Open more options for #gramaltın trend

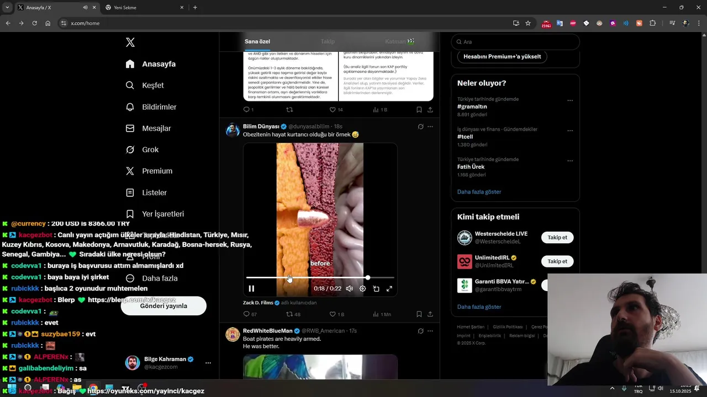(570, 101)
